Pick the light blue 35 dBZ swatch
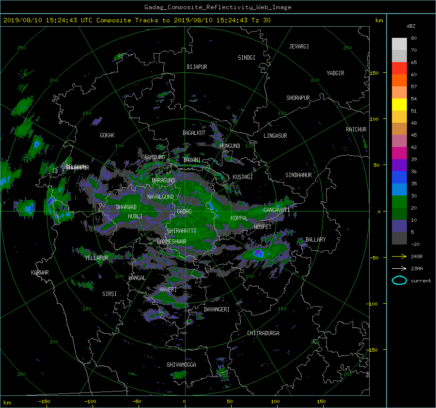 tap(399, 189)
